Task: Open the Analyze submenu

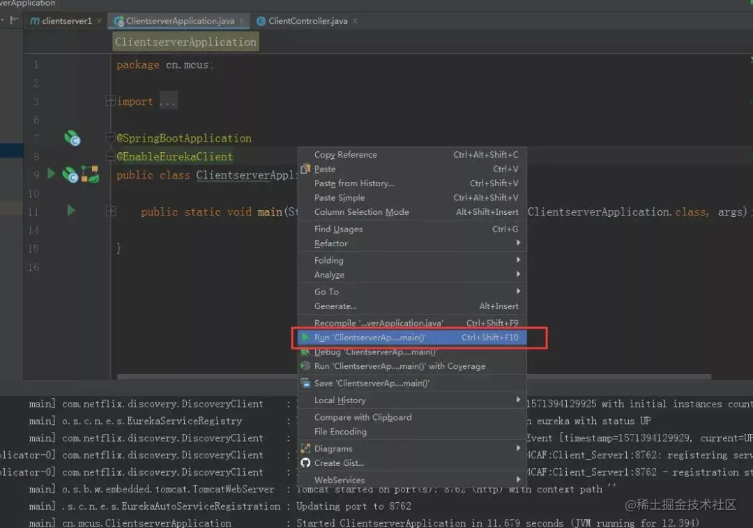Action: coord(412,275)
